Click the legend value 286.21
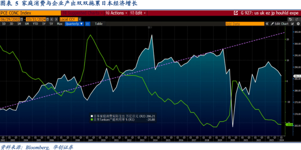 (x=151, y=116)
